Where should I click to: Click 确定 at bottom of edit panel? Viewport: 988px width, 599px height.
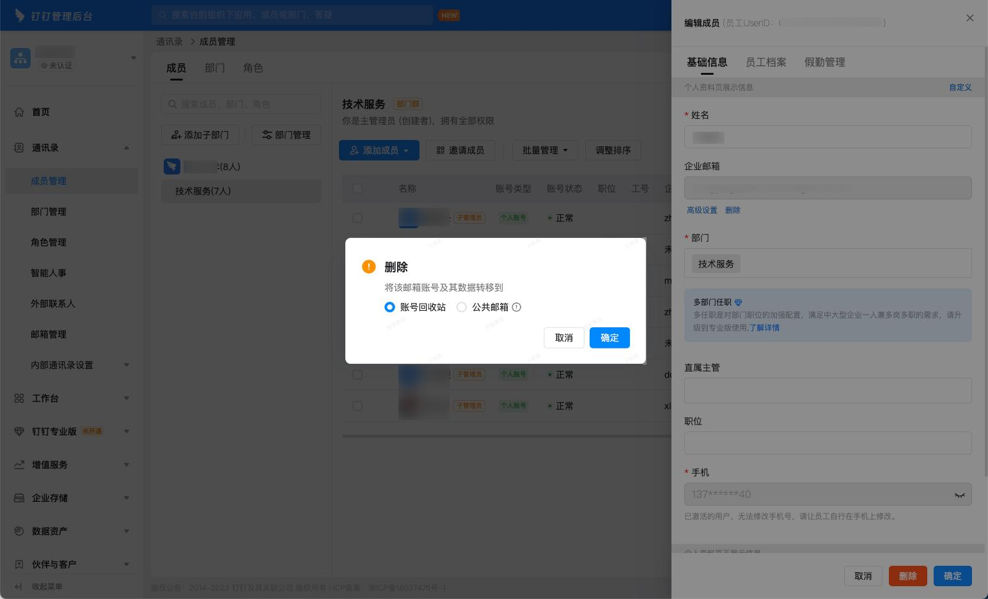[953, 576]
